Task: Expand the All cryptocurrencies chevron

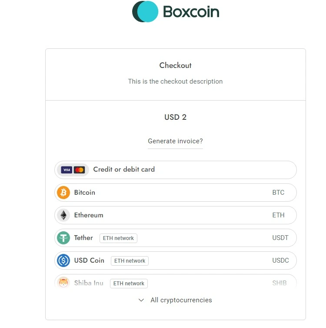Action: pos(141,300)
